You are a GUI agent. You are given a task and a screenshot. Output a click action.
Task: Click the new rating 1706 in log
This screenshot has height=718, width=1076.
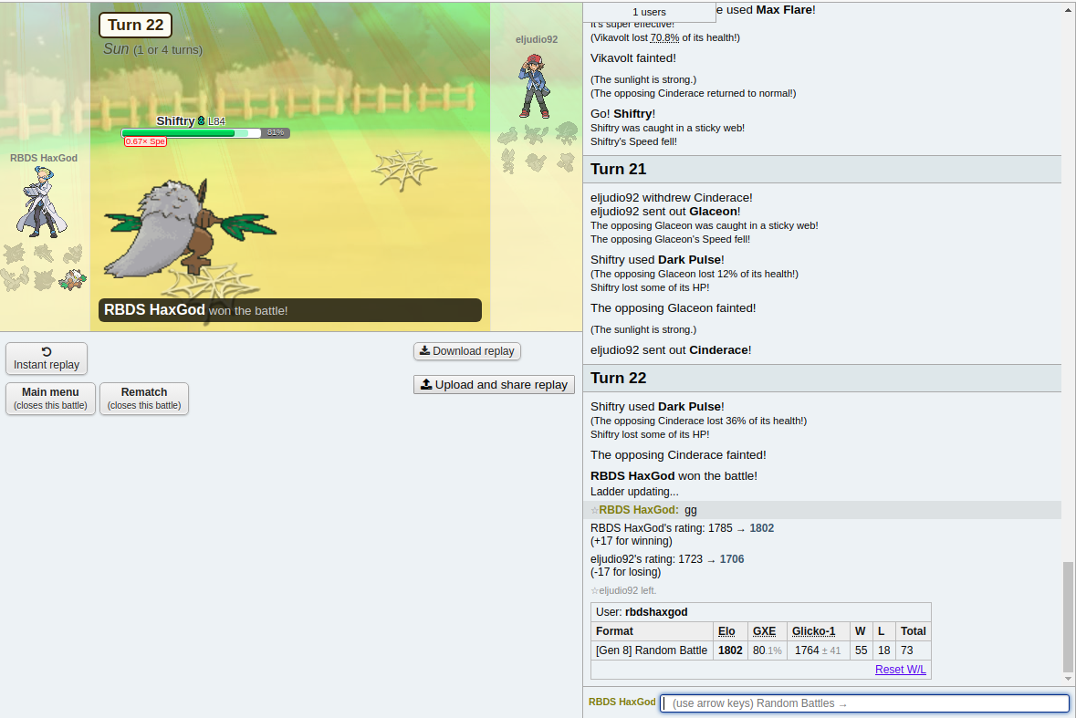732,559
